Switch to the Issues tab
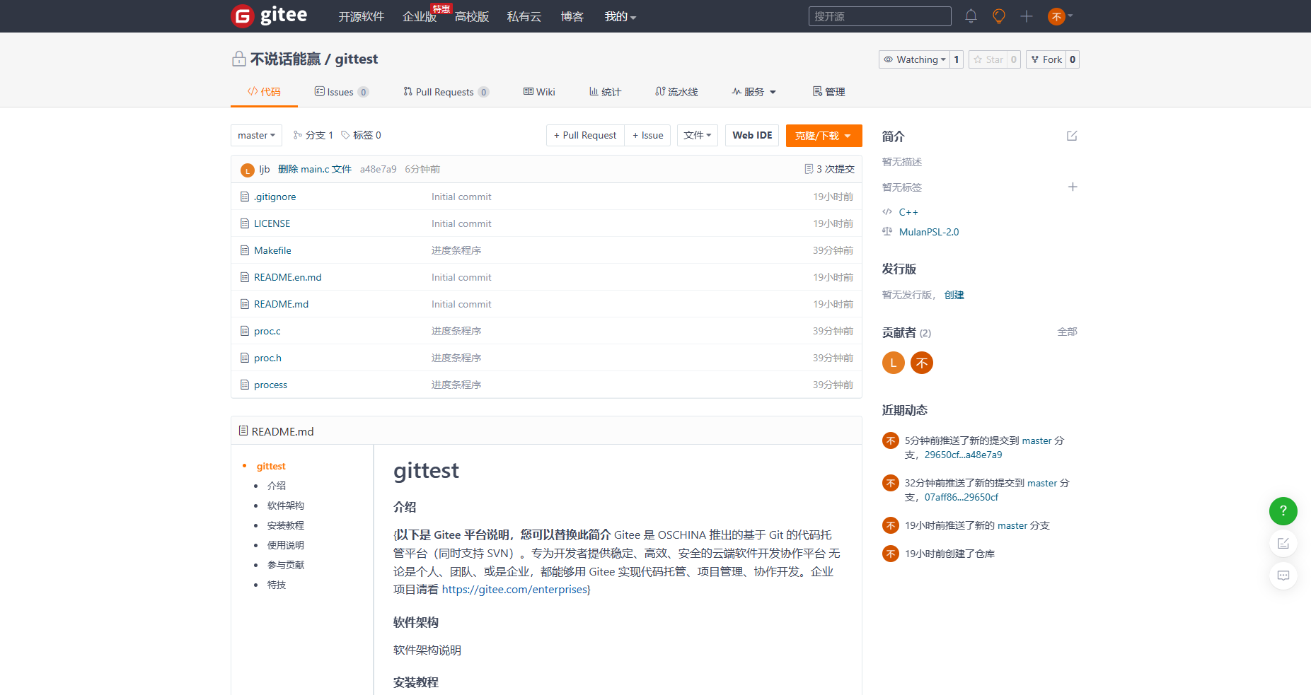This screenshot has width=1311, height=695. [x=341, y=92]
